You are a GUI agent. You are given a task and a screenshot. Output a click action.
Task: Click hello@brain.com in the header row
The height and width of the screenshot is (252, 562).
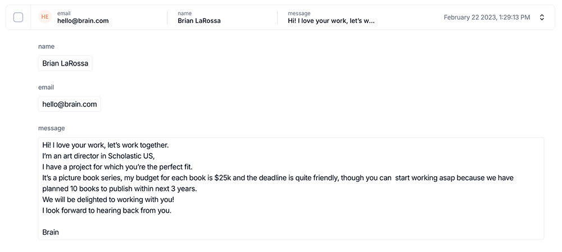(83, 21)
